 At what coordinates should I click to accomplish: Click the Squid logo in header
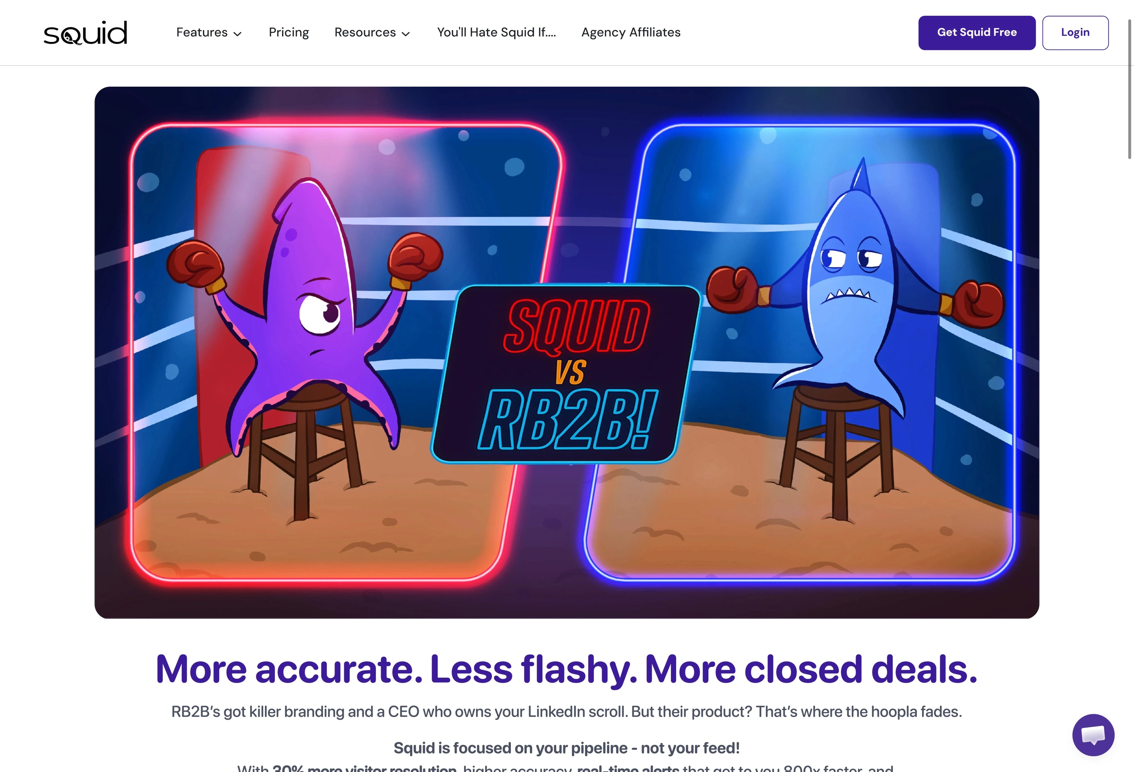click(86, 33)
